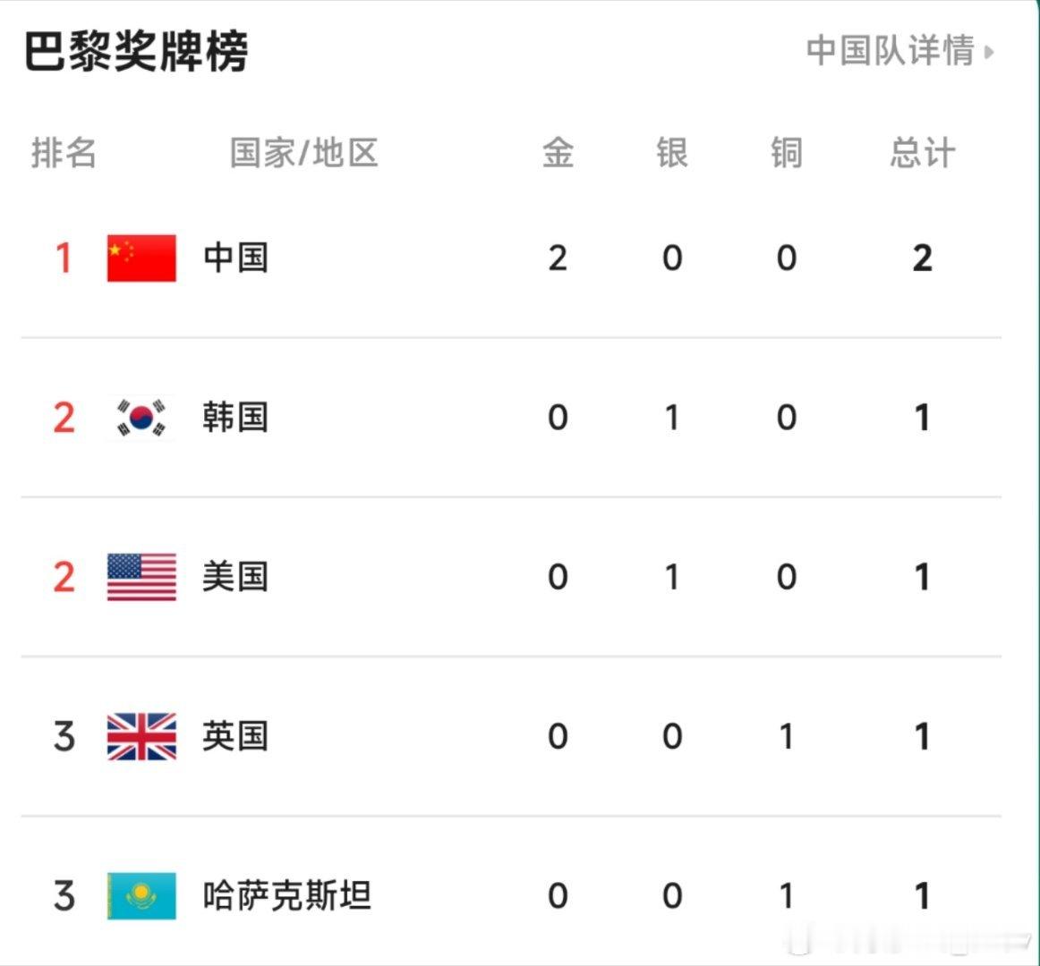Click the United States flag icon
The height and width of the screenshot is (966, 1040).
(x=141, y=577)
